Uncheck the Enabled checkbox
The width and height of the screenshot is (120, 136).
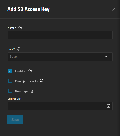click(10, 71)
